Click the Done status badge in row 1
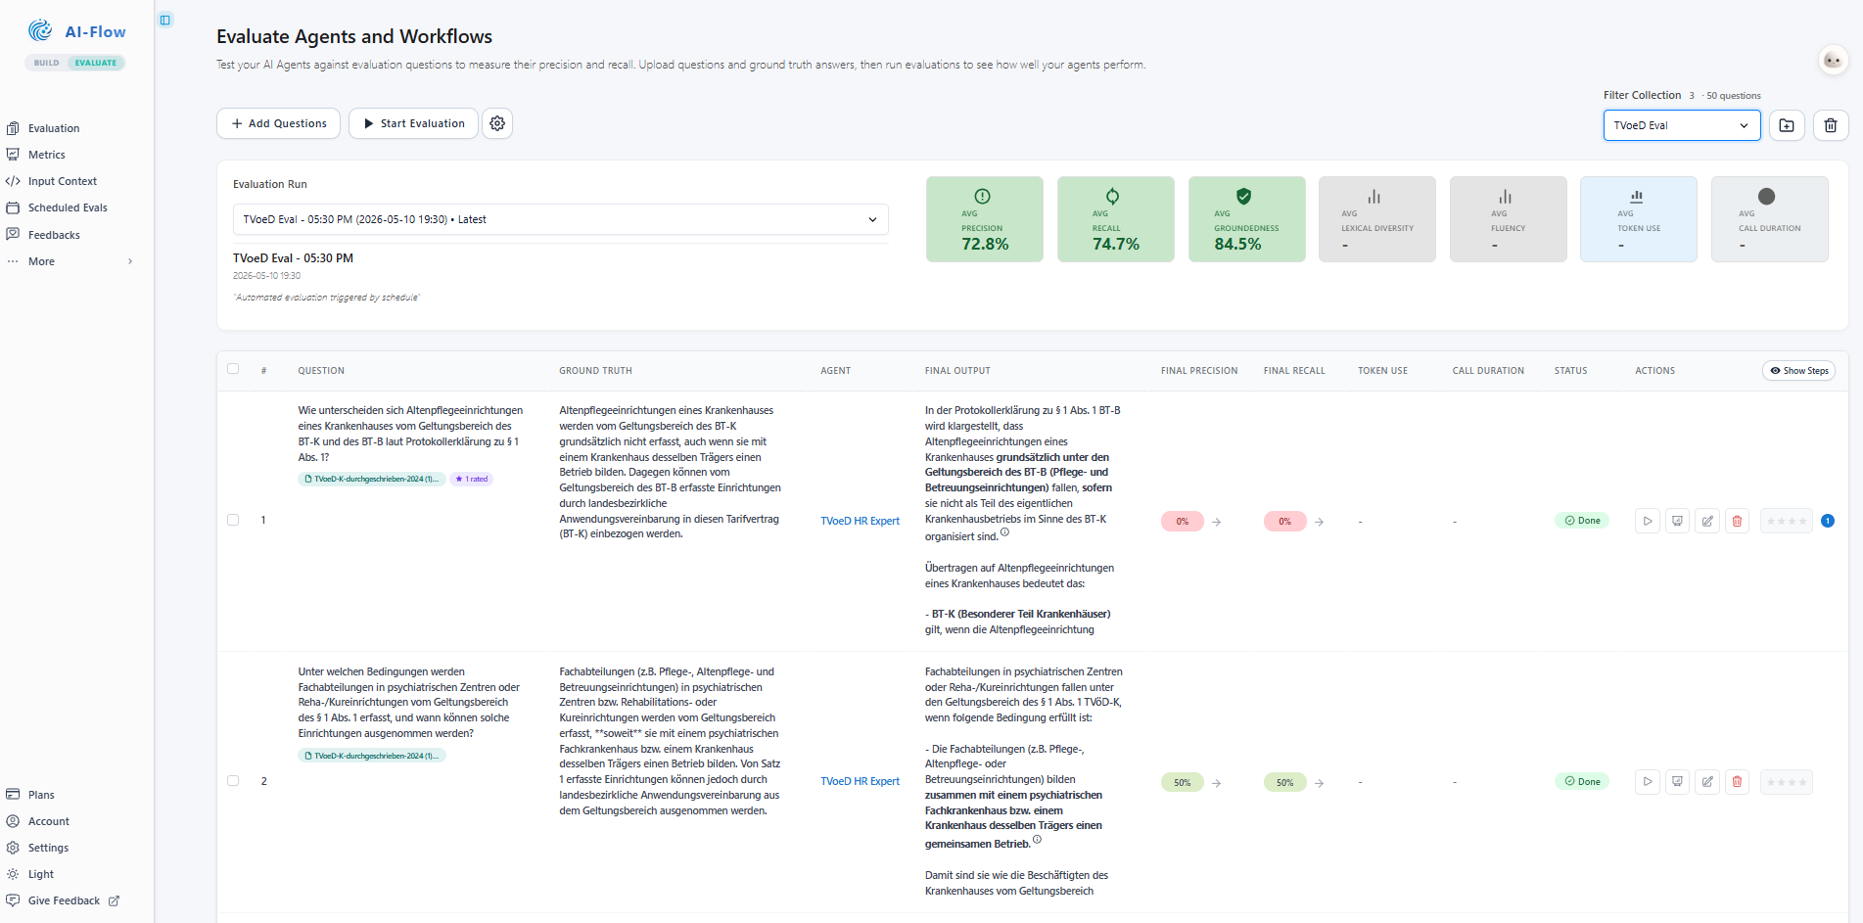The width and height of the screenshot is (1863, 923). [1582, 521]
